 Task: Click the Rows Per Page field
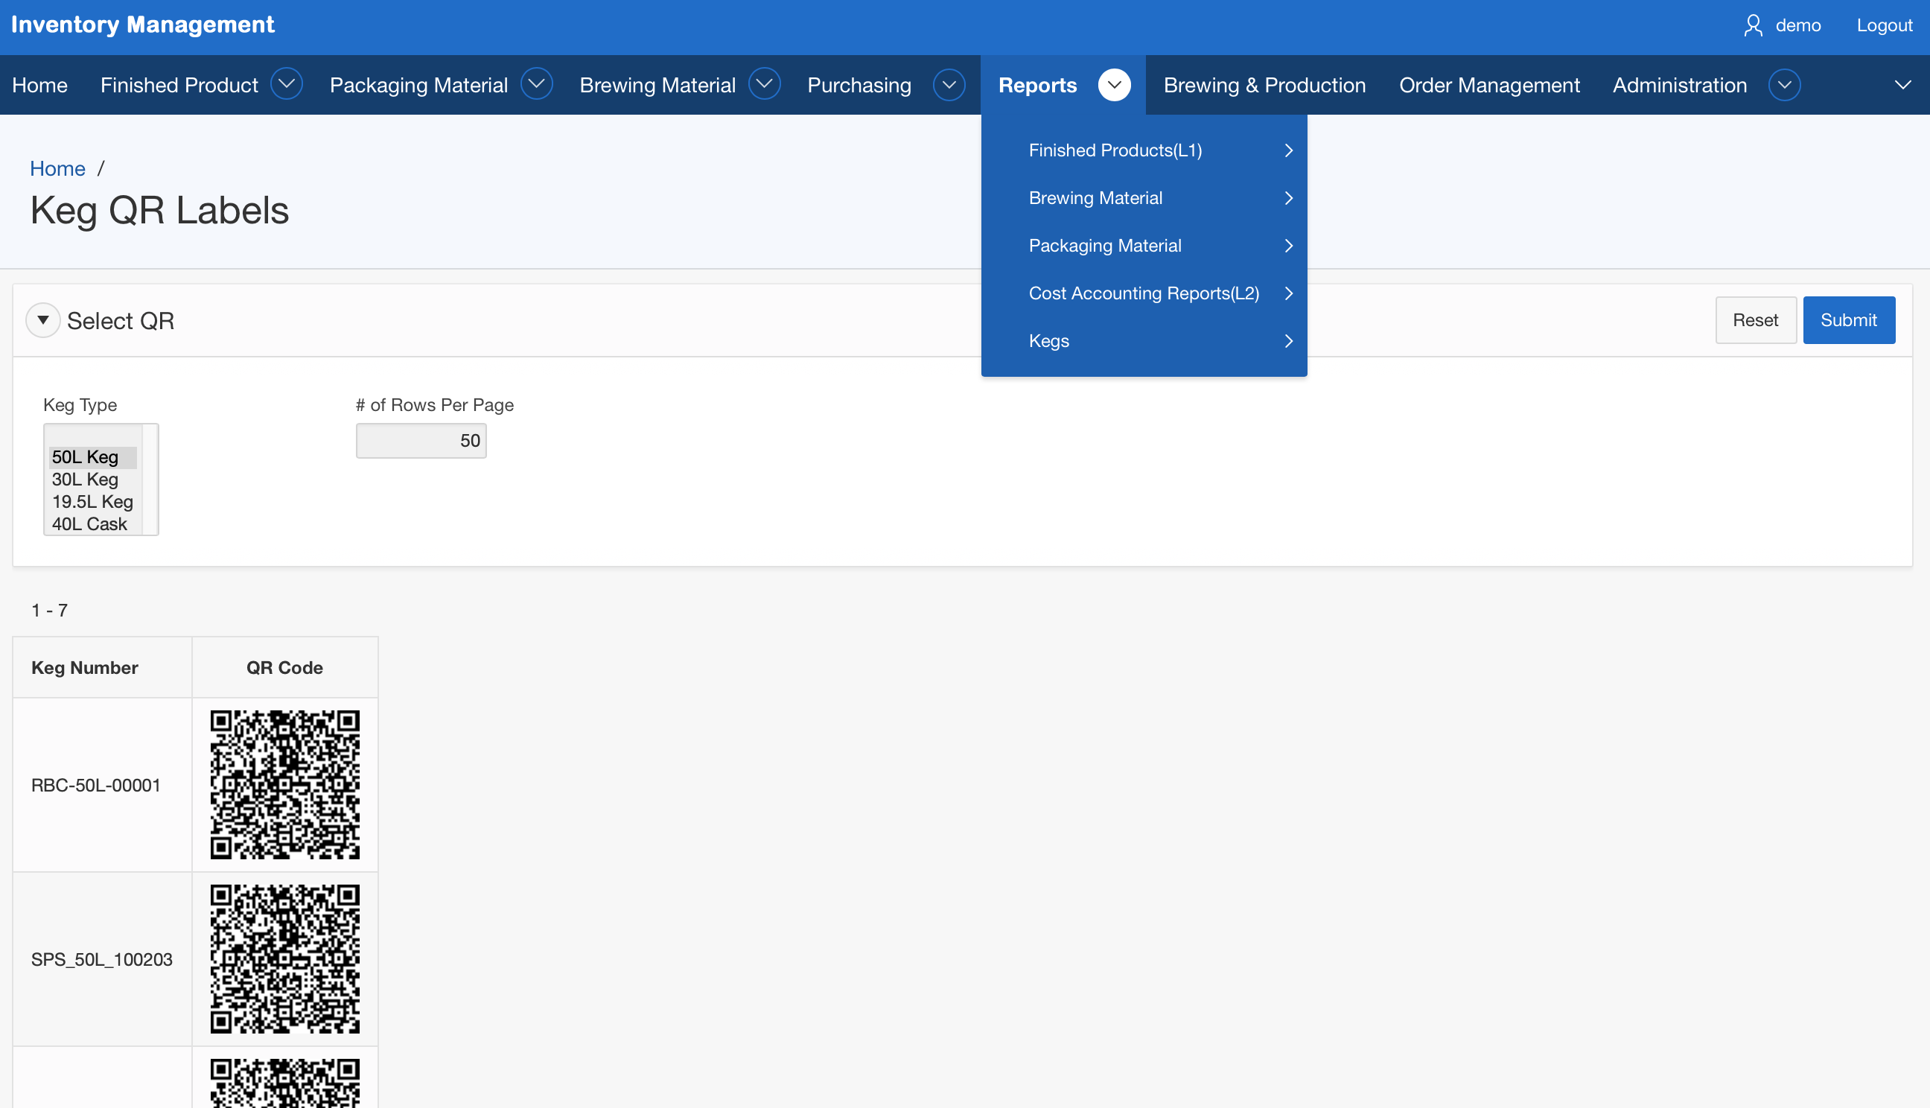tap(421, 441)
